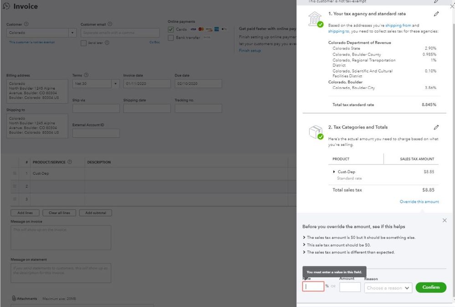Click the Add lines button
Screen dimensions: 455x307
(x=25, y=213)
